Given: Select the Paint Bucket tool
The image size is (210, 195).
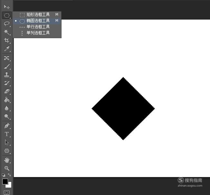Looking at the screenshot, I should pos(7,100).
